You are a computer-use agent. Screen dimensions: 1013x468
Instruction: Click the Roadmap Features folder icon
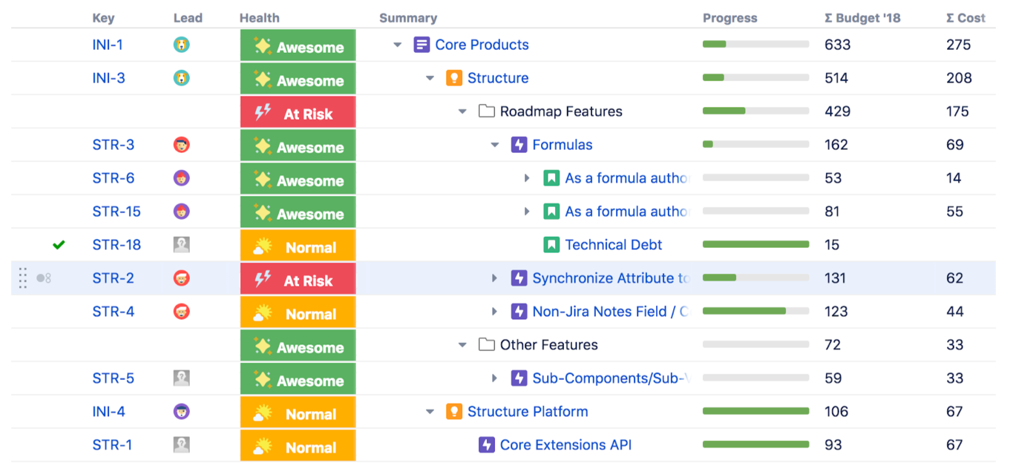click(486, 112)
